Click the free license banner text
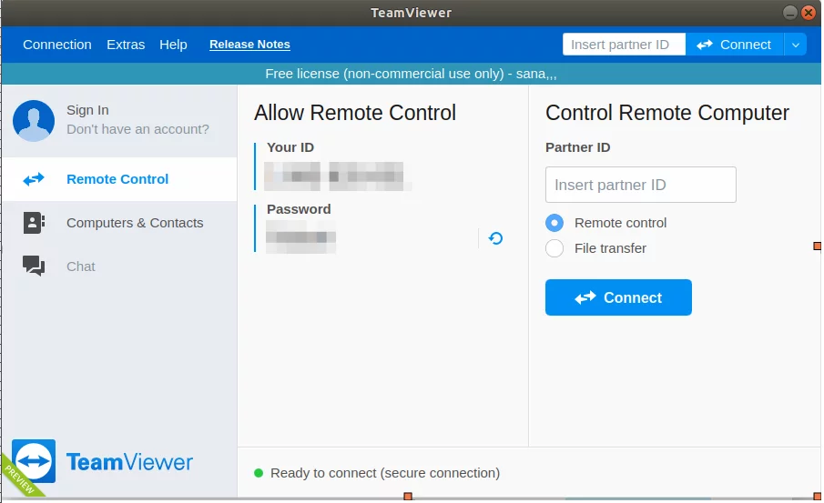 coord(411,74)
